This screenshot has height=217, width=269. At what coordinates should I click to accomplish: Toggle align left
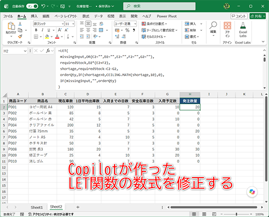(x=82, y=30)
